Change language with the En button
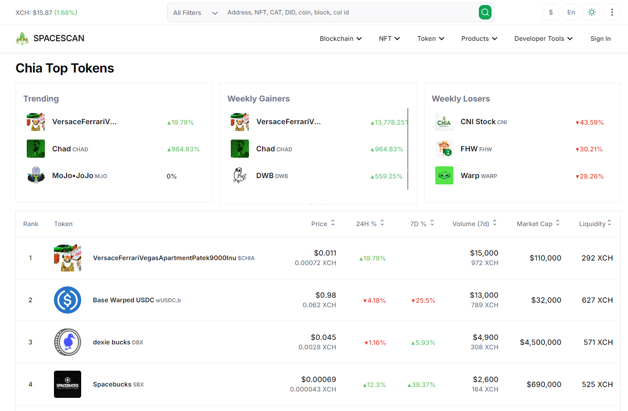This screenshot has width=628, height=411. tap(571, 12)
